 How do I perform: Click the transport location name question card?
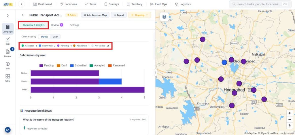point(84,124)
